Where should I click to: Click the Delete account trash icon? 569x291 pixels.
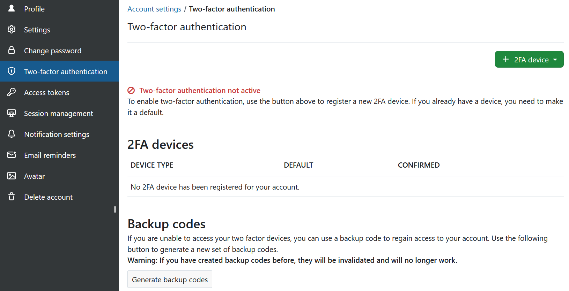(x=12, y=197)
